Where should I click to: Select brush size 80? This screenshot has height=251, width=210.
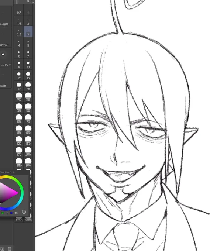(19, 130)
